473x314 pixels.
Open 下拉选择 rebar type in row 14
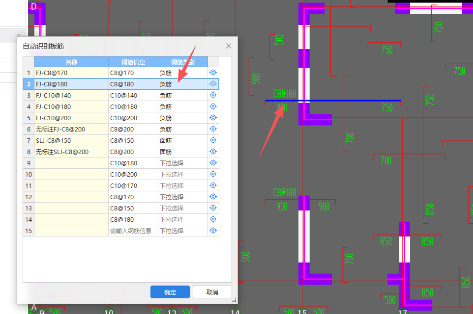point(183,219)
